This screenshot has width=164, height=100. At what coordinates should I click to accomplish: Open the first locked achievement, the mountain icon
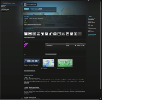26,34
